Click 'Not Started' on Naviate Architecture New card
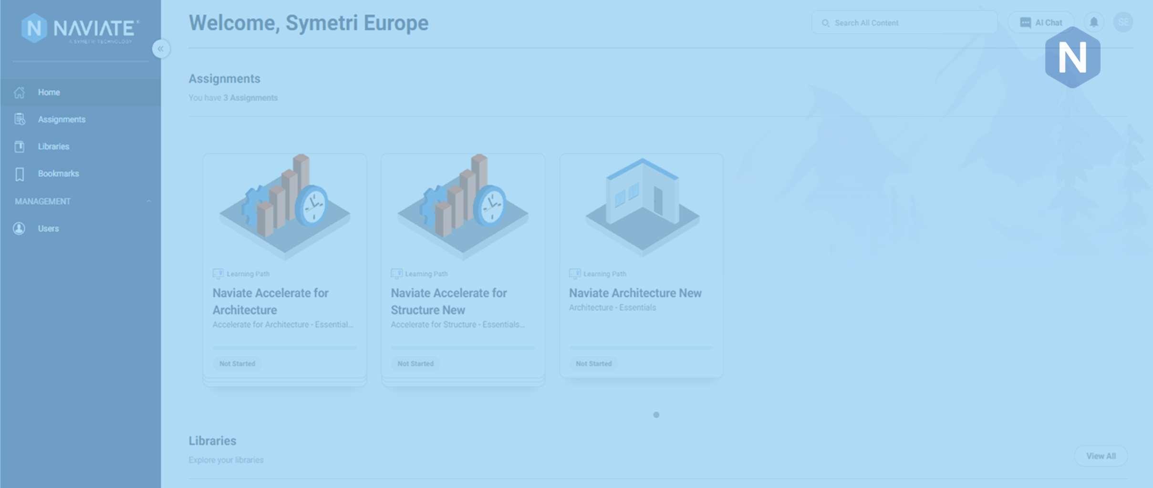 594,363
